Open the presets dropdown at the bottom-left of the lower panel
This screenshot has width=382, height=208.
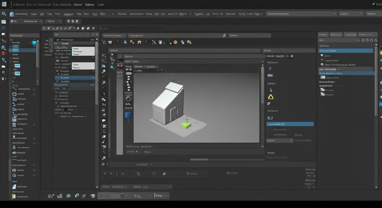(115, 187)
